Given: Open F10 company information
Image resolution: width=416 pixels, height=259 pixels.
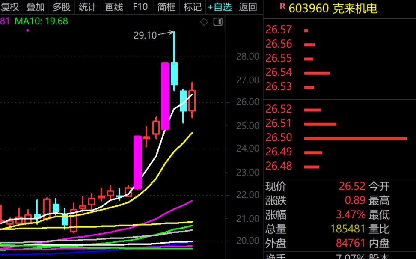Looking at the screenshot, I should coord(140,7).
